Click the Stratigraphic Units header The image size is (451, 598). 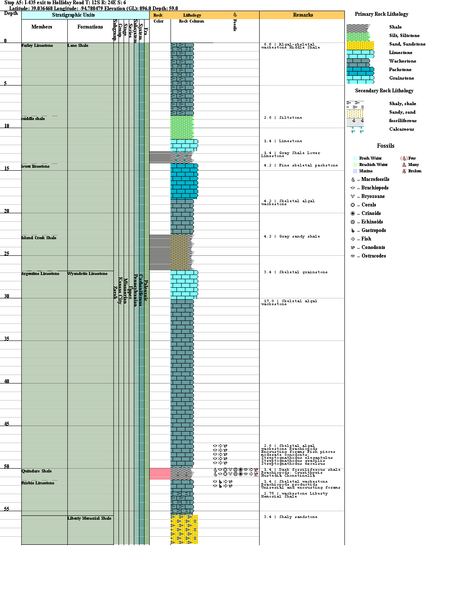[73, 15]
